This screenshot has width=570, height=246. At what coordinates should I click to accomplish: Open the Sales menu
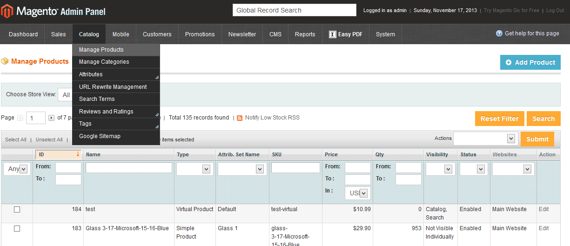59,34
